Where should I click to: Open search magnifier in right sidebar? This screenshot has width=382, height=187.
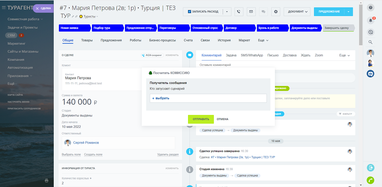(x=371, y=42)
